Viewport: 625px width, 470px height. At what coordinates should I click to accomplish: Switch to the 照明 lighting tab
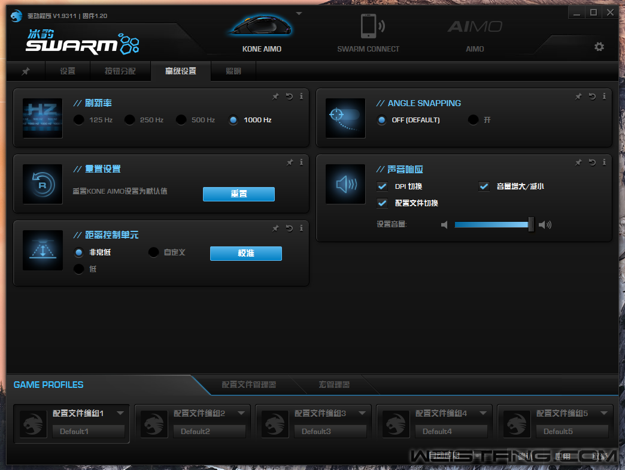click(x=233, y=71)
